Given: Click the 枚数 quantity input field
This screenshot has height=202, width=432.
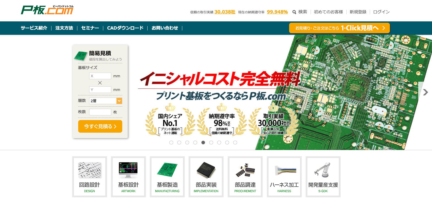Looking at the screenshot, I should click(100, 112).
